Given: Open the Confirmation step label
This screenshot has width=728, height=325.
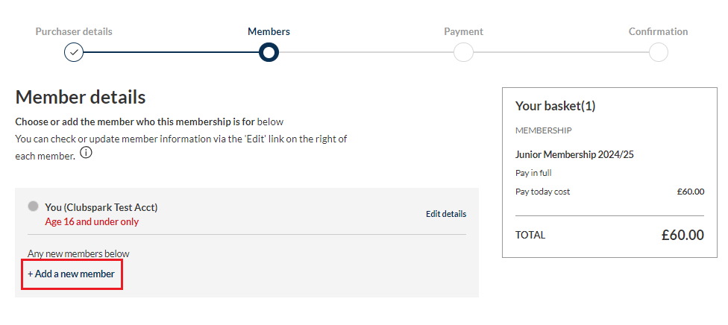Looking at the screenshot, I should [x=658, y=31].
